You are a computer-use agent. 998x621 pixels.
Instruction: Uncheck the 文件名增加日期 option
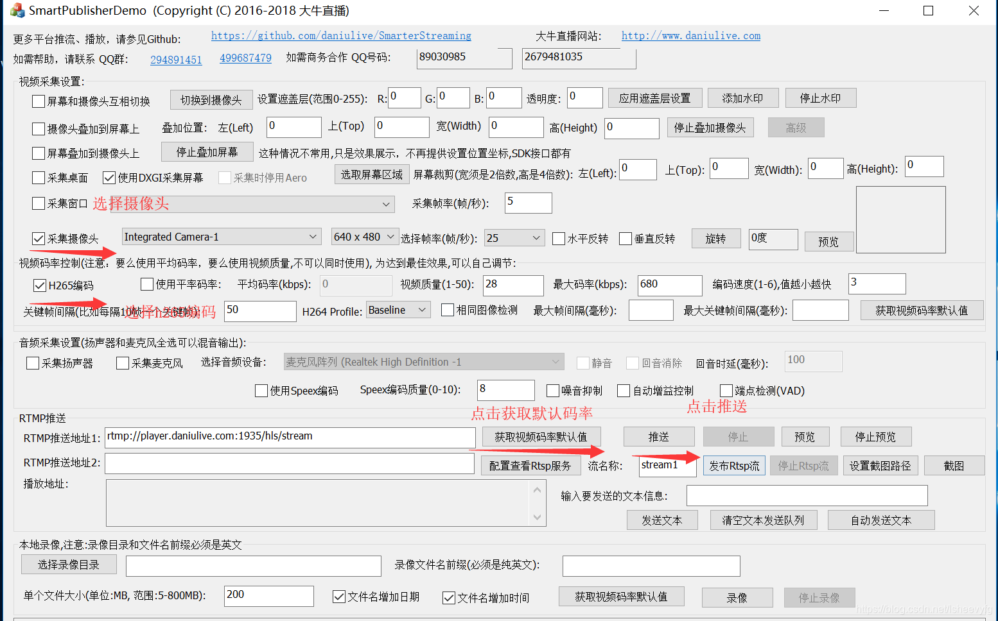(338, 597)
